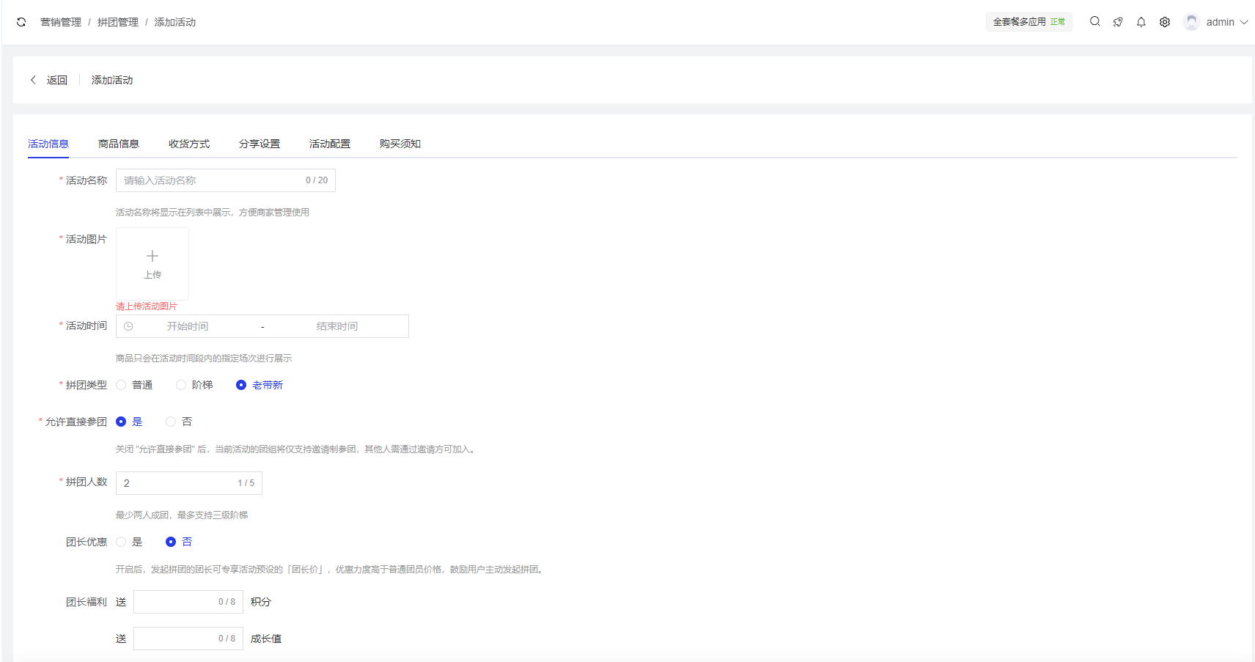Switch to the 分享设置 tab

click(260, 144)
